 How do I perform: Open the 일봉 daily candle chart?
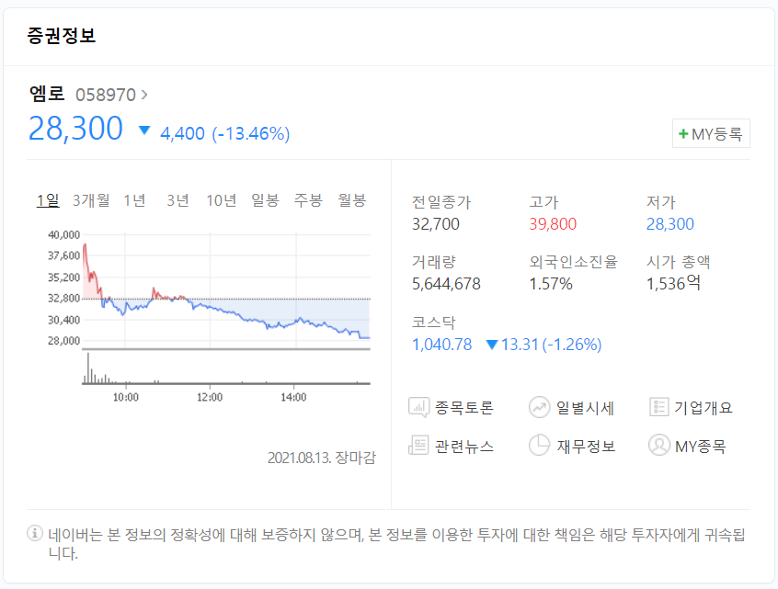tap(265, 200)
